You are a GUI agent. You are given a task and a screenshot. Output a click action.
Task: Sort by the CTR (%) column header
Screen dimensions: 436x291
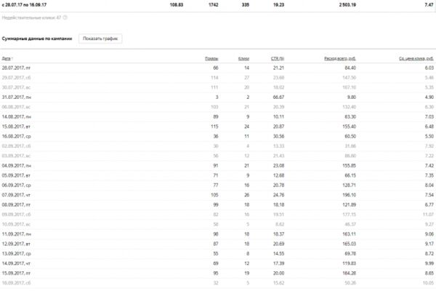coord(278,58)
